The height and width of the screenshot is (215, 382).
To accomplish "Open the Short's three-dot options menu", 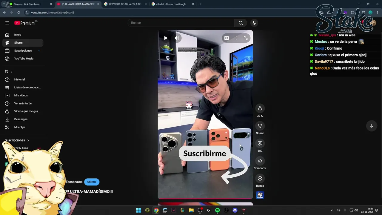I will tap(236, 38).
